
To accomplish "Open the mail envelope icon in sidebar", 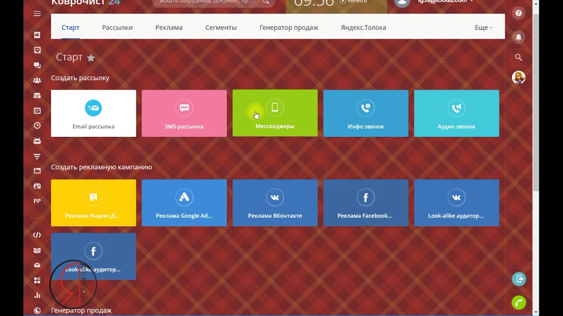I will tap(37, 265).
